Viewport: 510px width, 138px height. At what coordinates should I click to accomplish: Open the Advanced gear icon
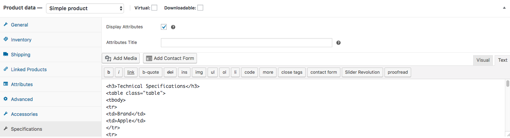[5, 99]
